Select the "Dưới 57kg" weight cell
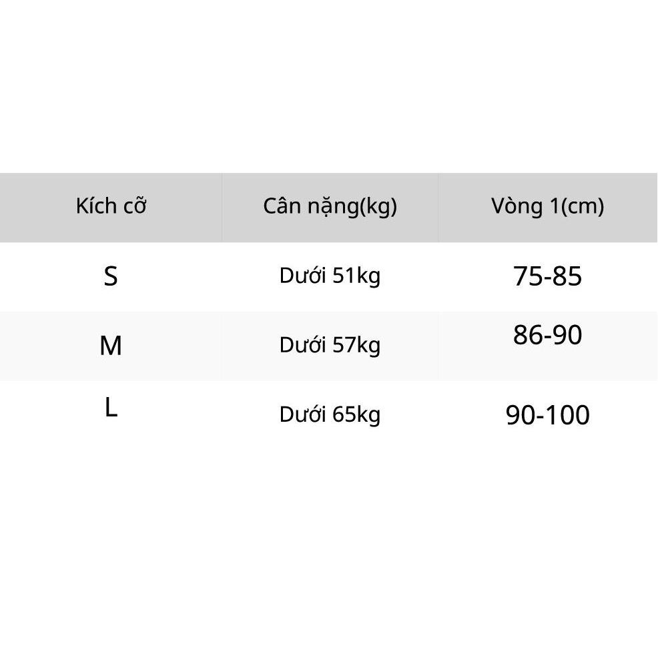Image resolution: width=658 pixels, height=658 pixels. [330, 345]
